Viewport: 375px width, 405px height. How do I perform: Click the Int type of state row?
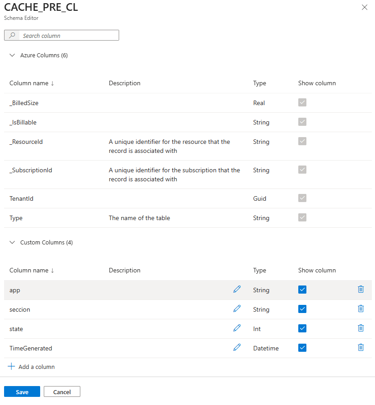click(x=257, y=329)
